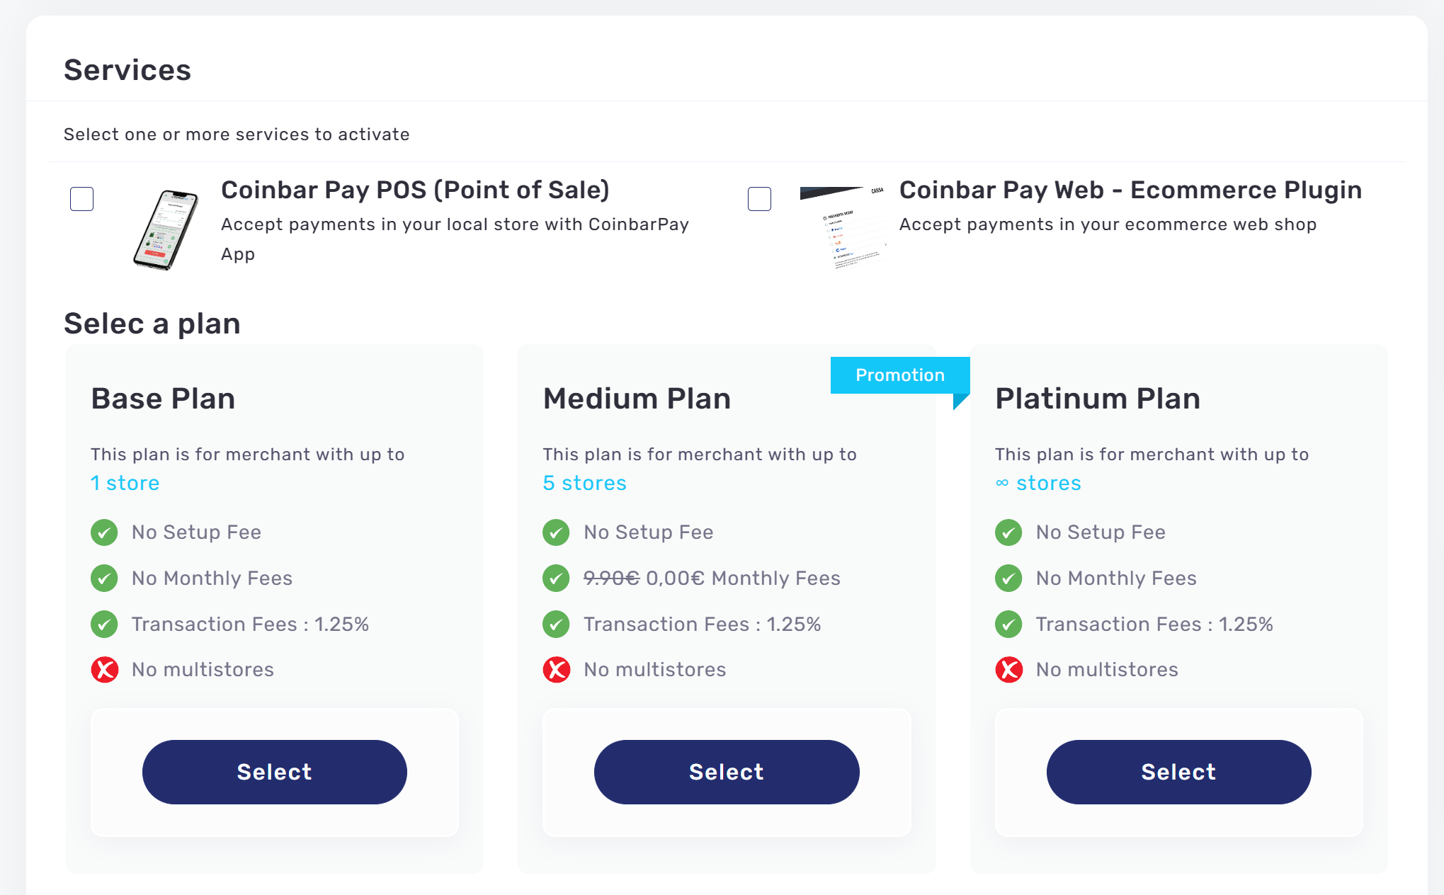Click the Ecommerce Plugin checkout thumbnail
The height and width of the screenshot is (895, 1444).
point(844,228)
